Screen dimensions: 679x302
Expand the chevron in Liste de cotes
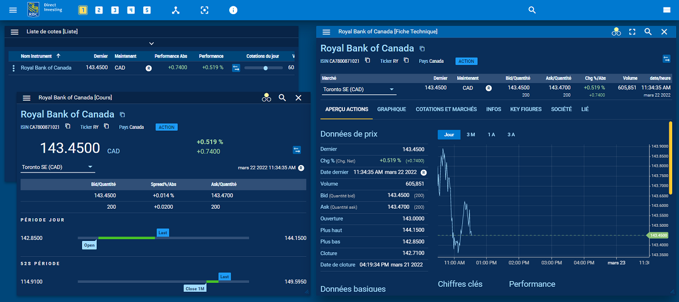[152, 44]
